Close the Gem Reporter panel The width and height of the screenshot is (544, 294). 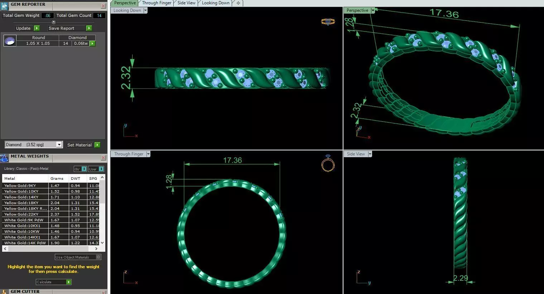[x=103, y=6]
